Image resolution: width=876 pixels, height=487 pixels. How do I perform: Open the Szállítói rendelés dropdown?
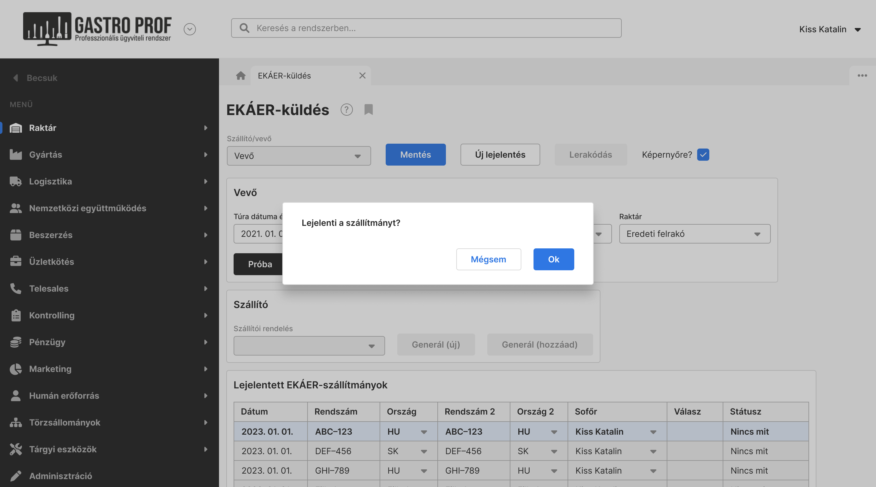pos(309,346)
